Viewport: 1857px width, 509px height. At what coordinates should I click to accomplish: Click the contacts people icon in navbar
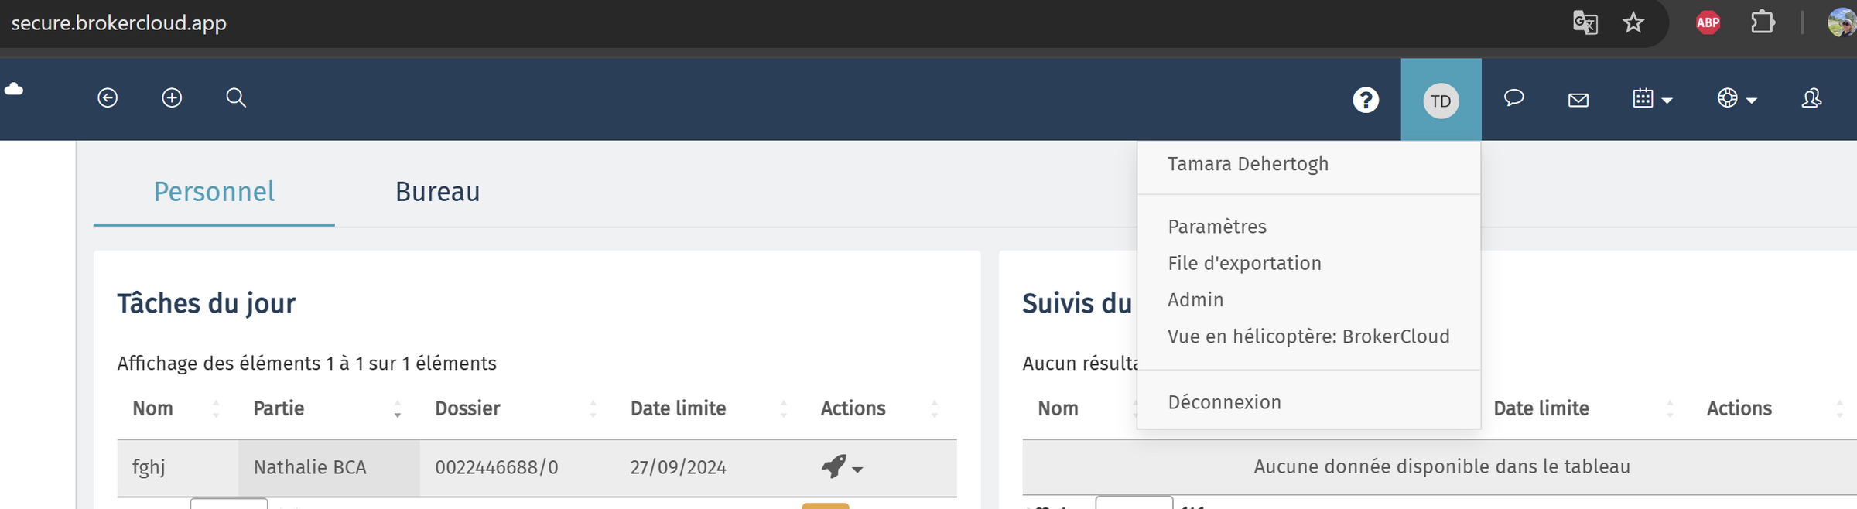[1811, 98]
